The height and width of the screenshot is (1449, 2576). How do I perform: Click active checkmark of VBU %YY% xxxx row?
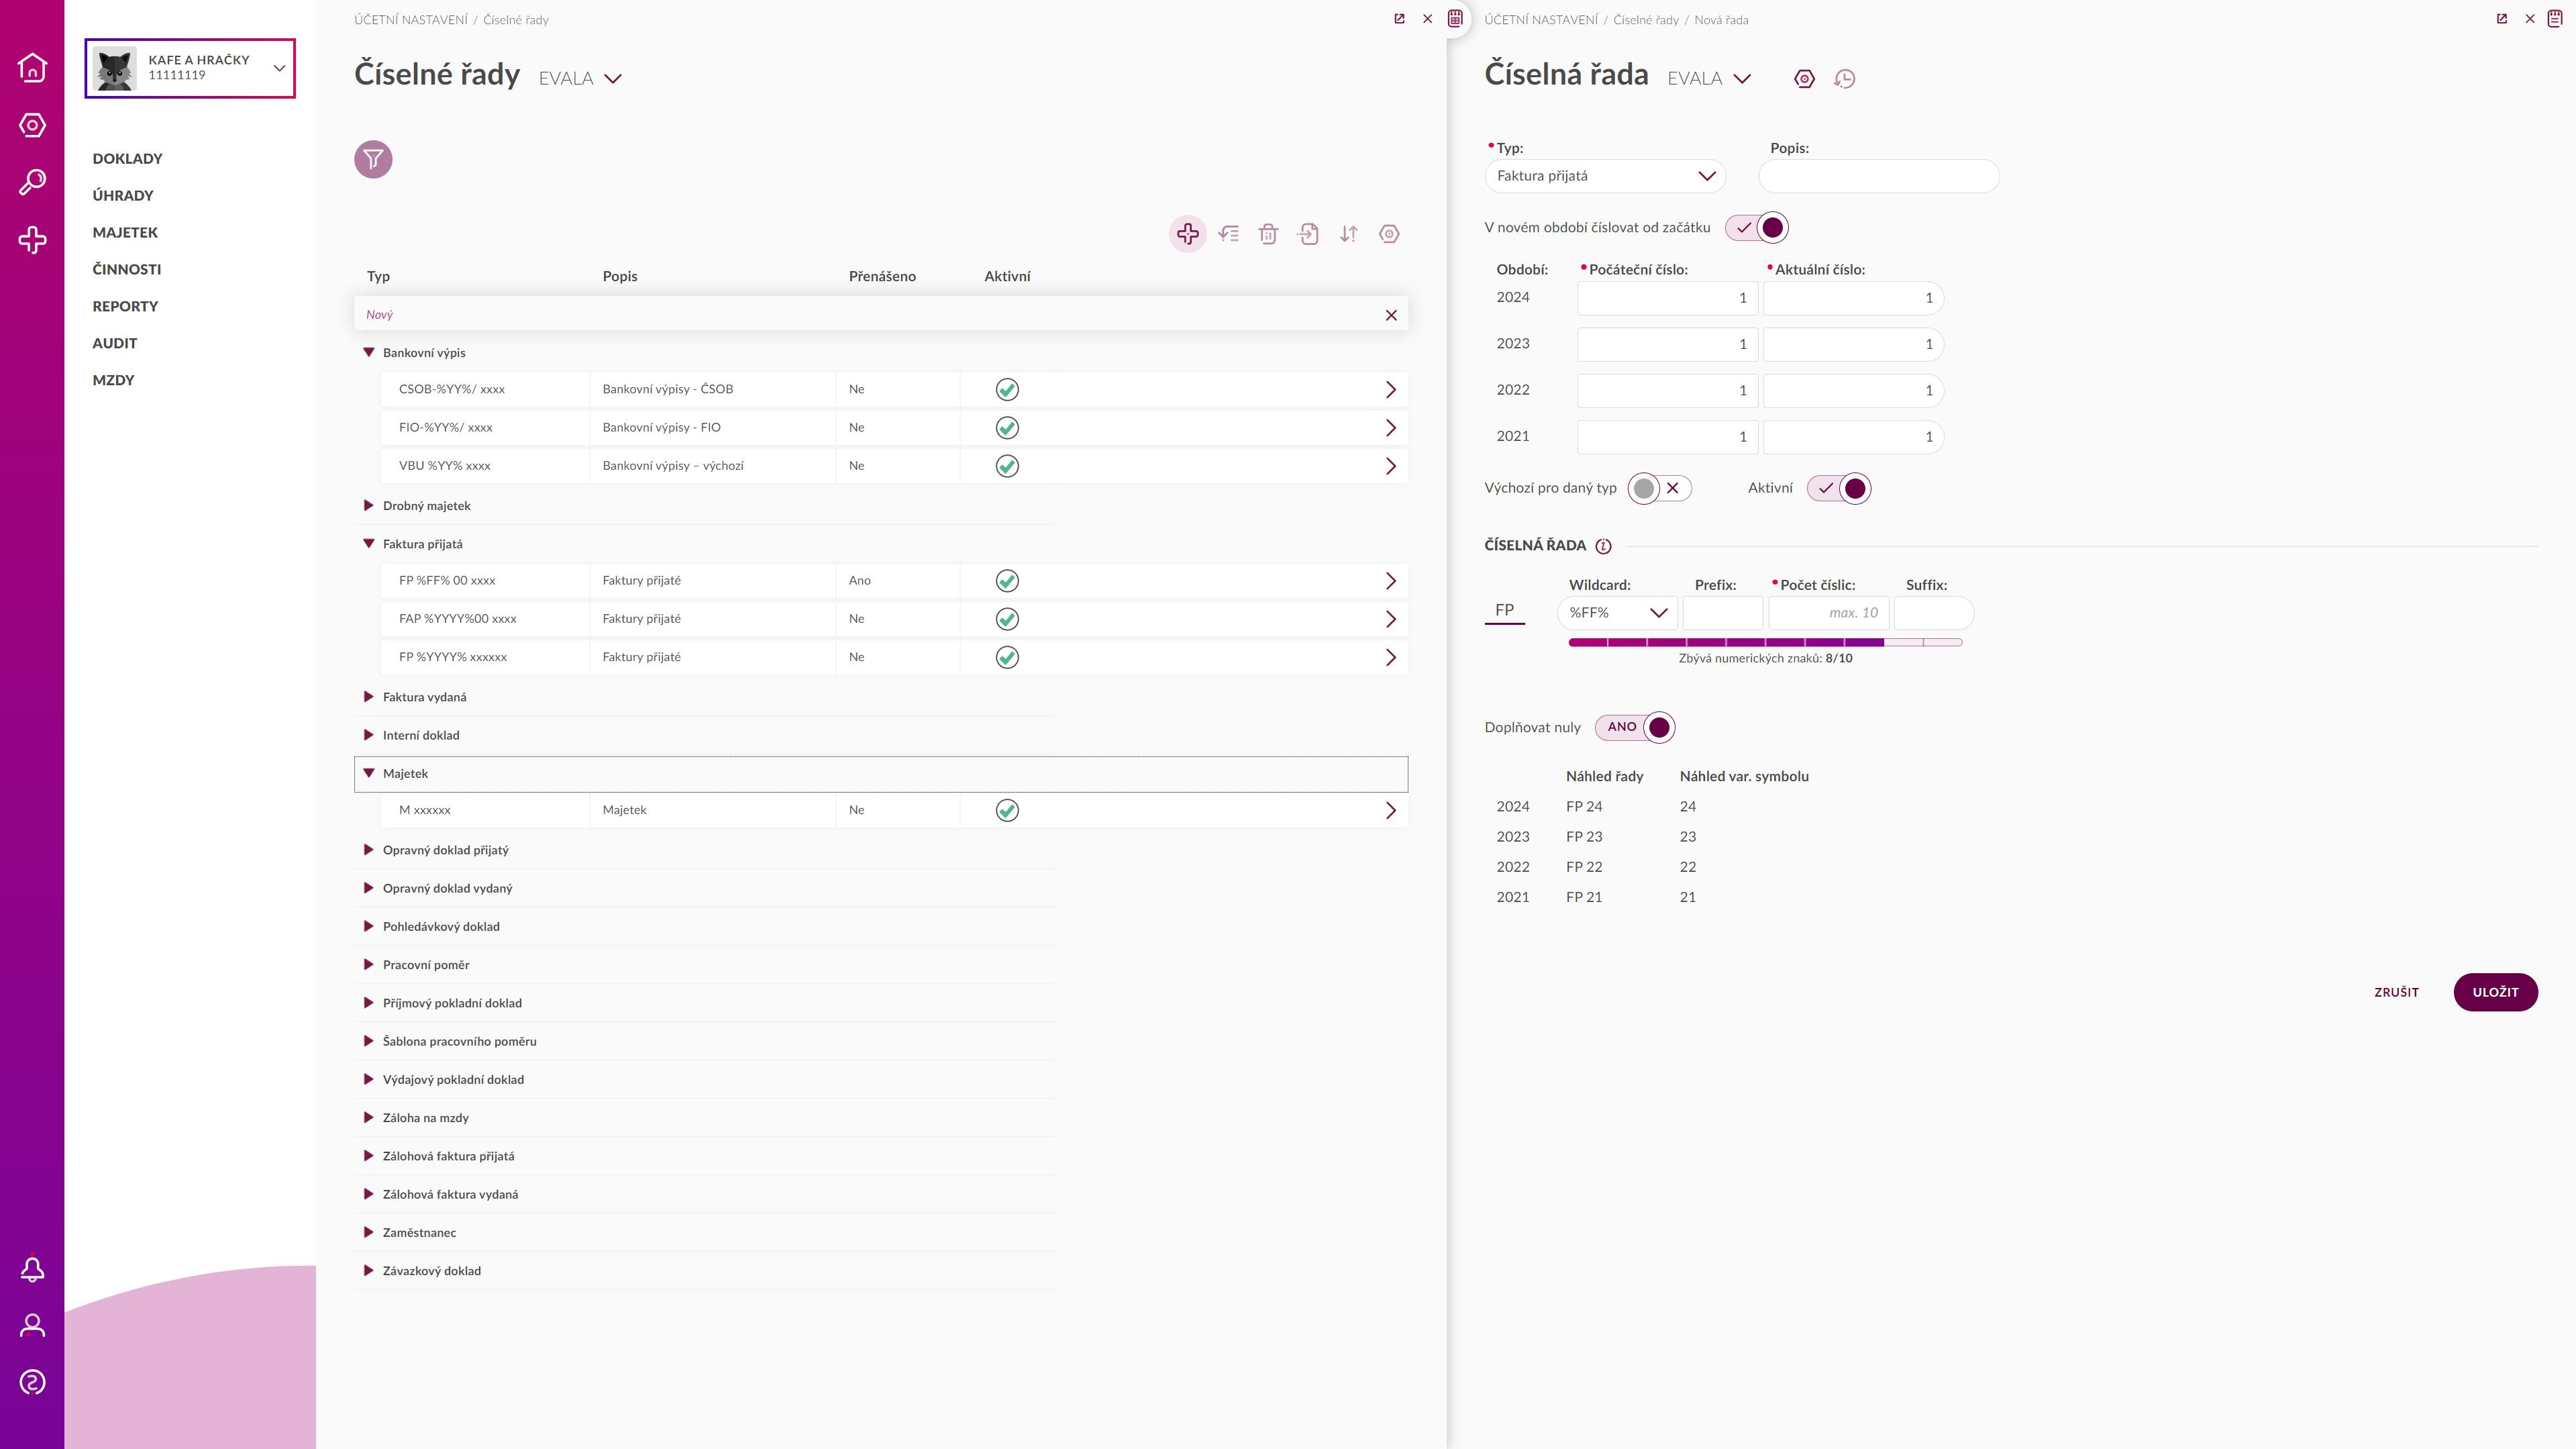[1007, 466]
